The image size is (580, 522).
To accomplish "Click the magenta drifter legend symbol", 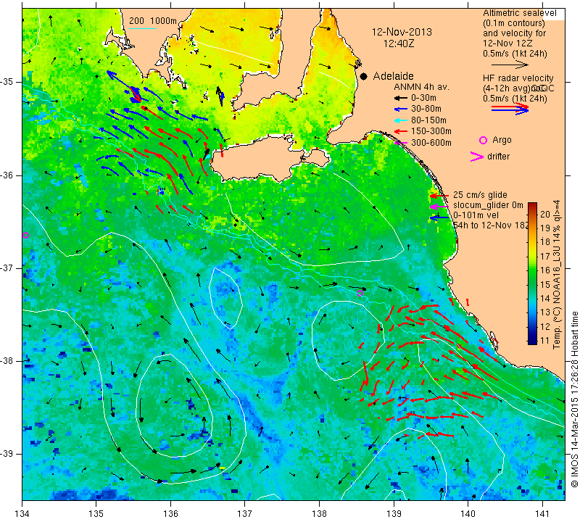I will click(477, 157).
